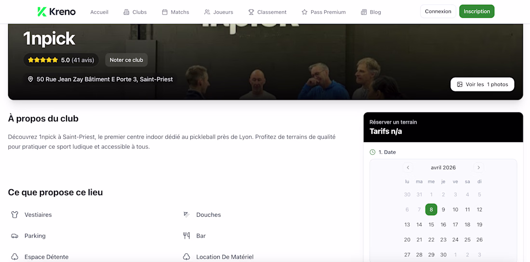Select April 26 in the calendar
The width and height of the screenshot is (530, 262).
(x=479, y=240)
